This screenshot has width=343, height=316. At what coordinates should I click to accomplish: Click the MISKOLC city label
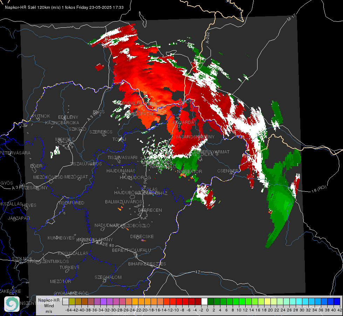65,139
